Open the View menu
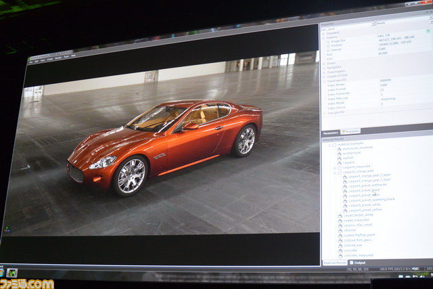The image size is (433, 289). pos(43,60)
